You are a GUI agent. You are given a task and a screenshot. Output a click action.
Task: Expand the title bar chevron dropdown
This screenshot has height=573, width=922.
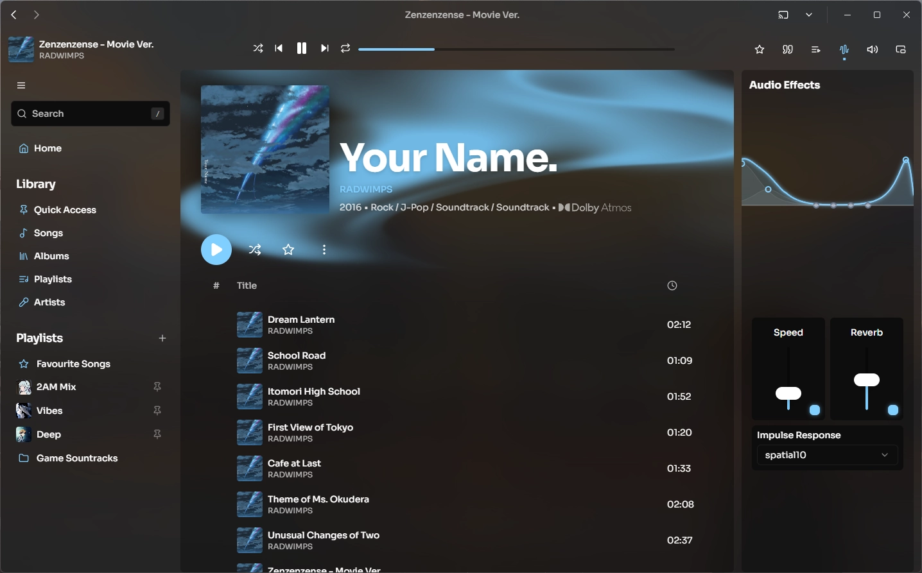(809, 15)
